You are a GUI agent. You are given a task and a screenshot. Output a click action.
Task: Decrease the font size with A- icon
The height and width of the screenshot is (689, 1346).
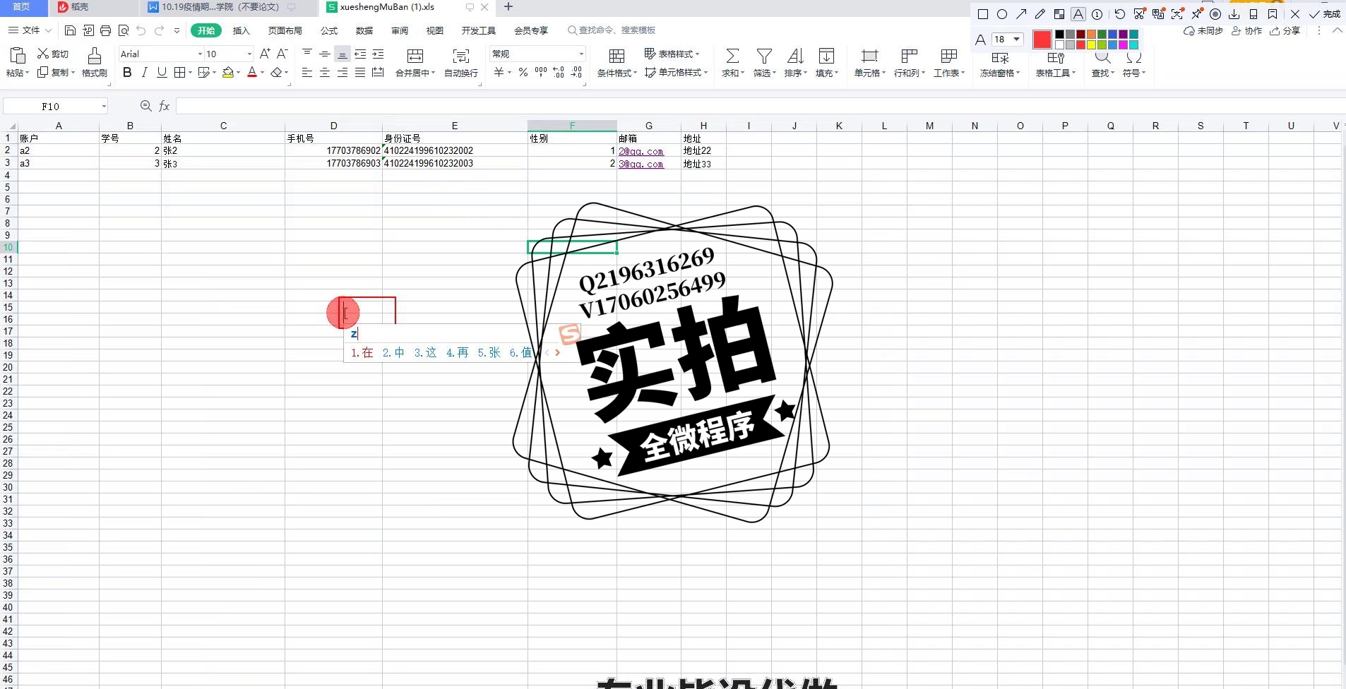pyautogui.click(x=282, y=54)
